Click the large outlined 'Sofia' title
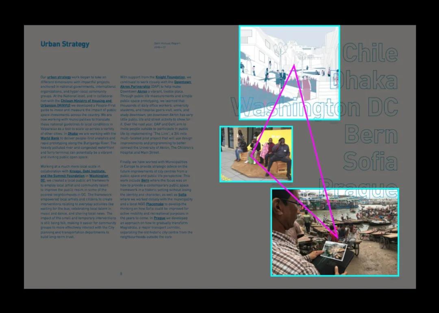The width and height of the screenshot is (439, 313). click(x=371, y=161)
